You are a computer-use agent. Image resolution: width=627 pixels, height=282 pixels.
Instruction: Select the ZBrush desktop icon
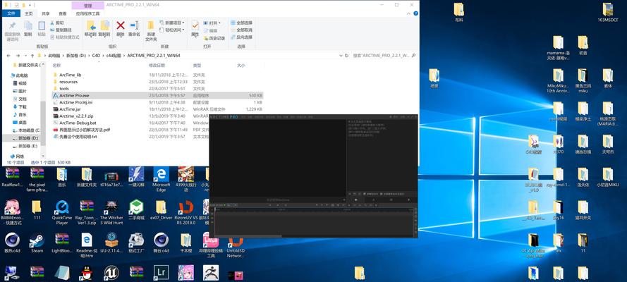[210, 272]
